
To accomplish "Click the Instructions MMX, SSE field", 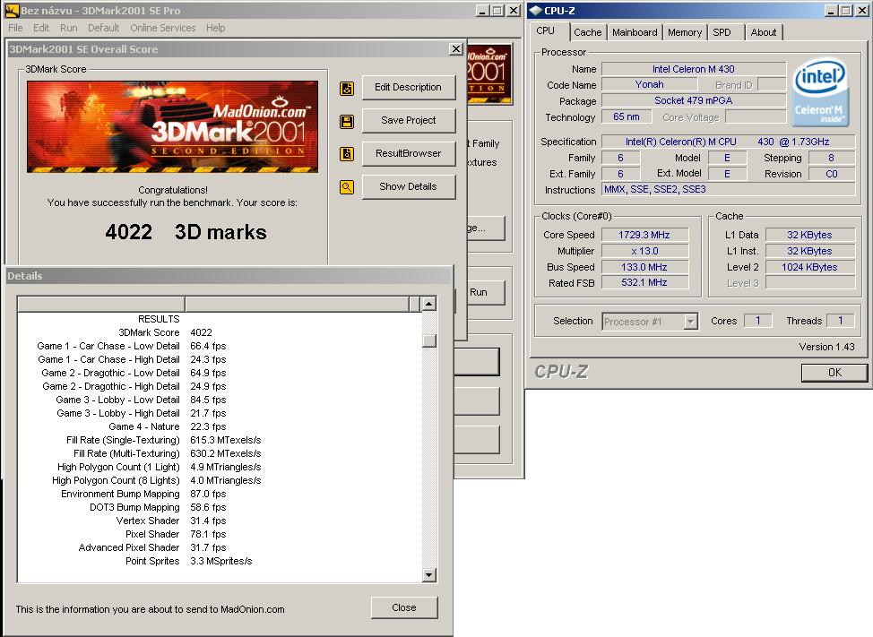I will 728,189.
